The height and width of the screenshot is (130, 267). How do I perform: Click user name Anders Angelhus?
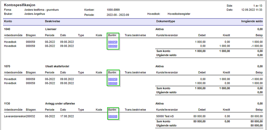pyautogui.click(x=34, y=14)
